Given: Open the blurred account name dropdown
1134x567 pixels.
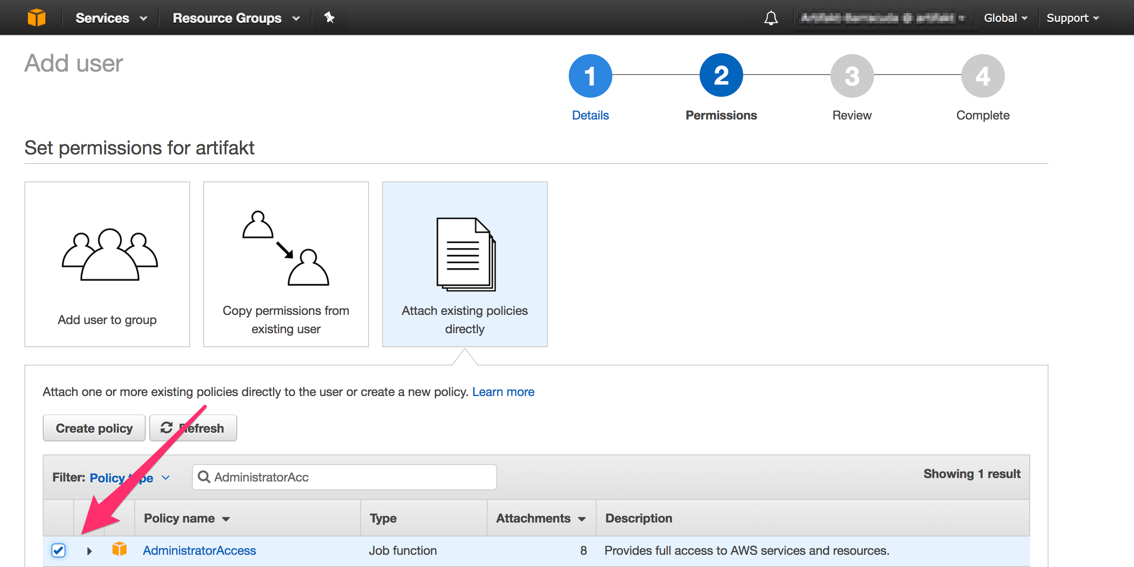Looking at the screenshot, I should (883, 18).
